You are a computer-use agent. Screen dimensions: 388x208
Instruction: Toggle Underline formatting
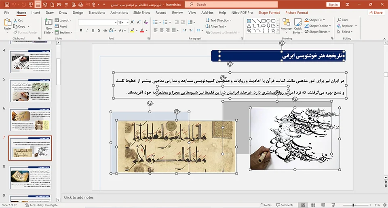[93, 30]
